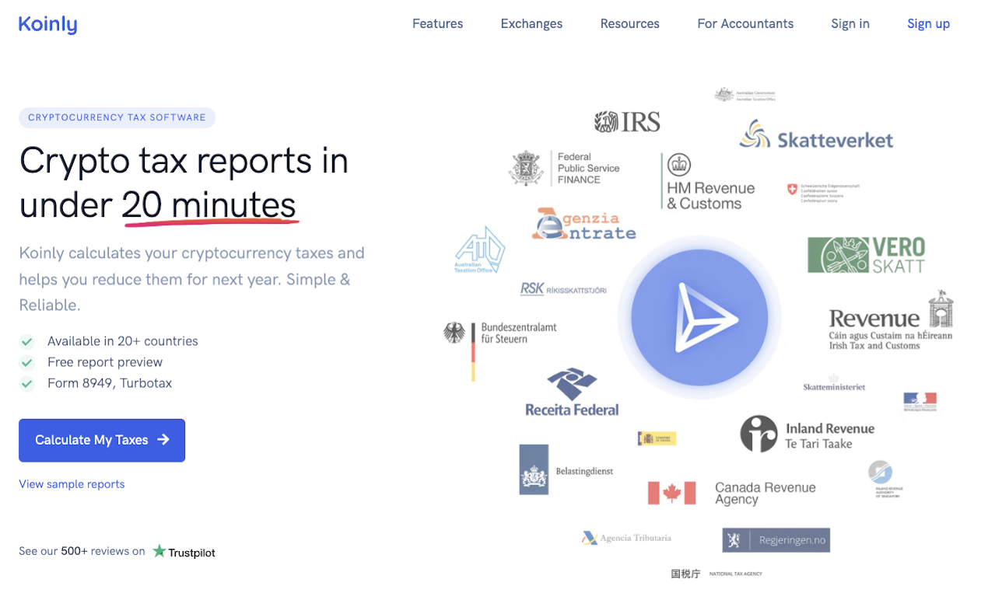This screenshot has height=607, width=988.
Task: Click the checkmark beside Free report preview
Action: point(27,362)
